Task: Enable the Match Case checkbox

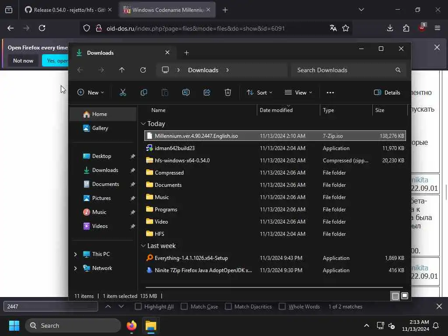Action: click(184, 306)
